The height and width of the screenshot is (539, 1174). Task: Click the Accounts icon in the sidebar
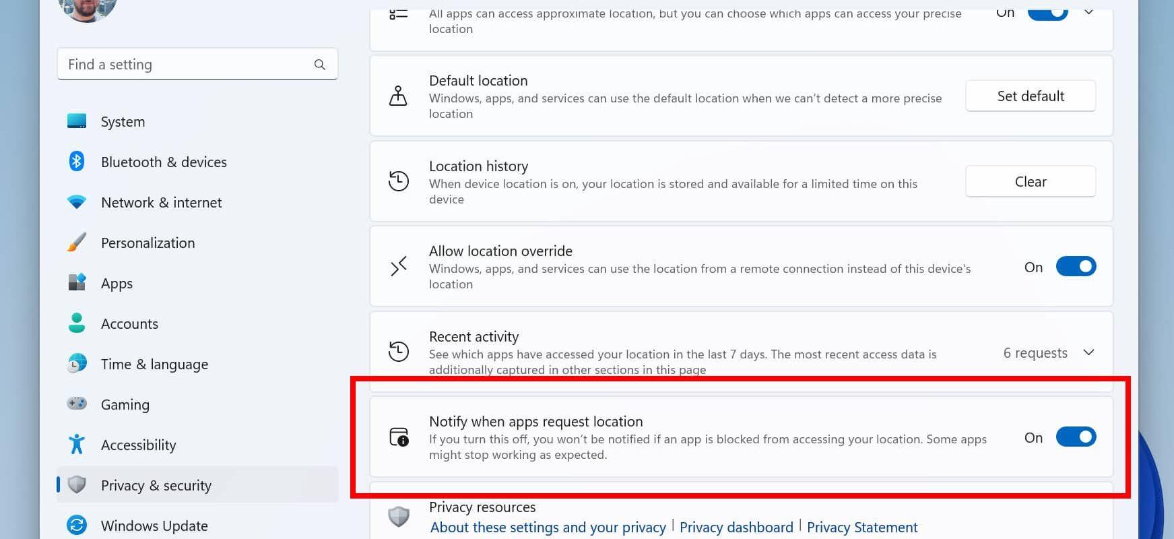[76, 323]
